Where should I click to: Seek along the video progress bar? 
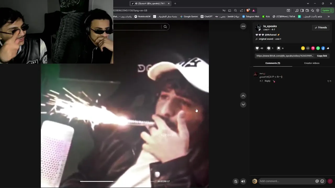click(x=117, y=181)
